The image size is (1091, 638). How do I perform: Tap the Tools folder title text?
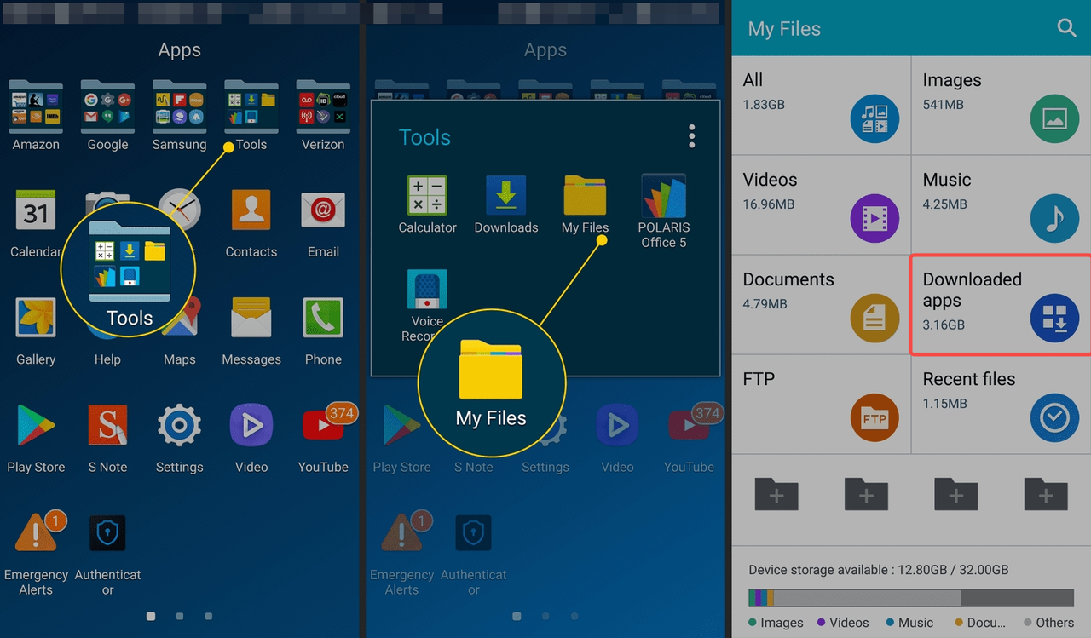tap(424, 138)
